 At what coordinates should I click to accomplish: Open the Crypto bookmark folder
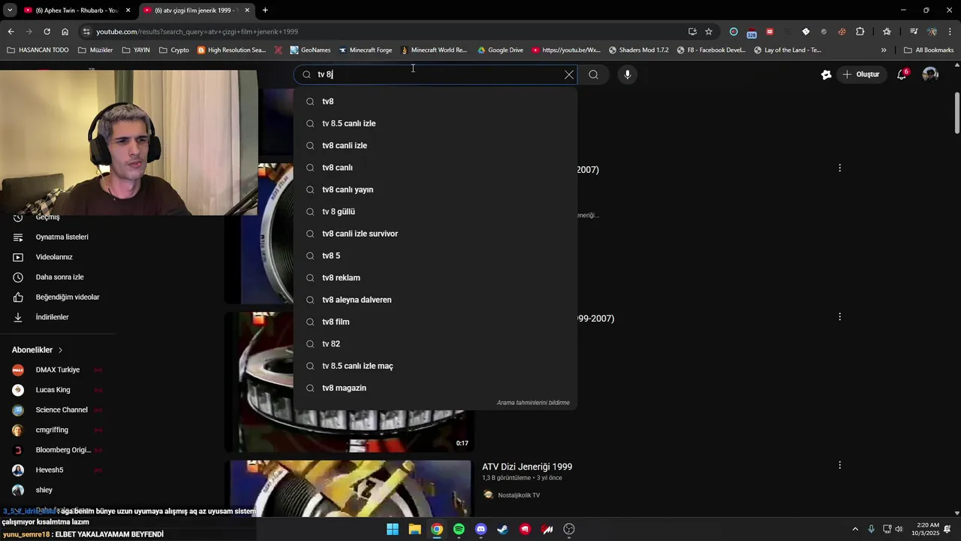[174, 50]
